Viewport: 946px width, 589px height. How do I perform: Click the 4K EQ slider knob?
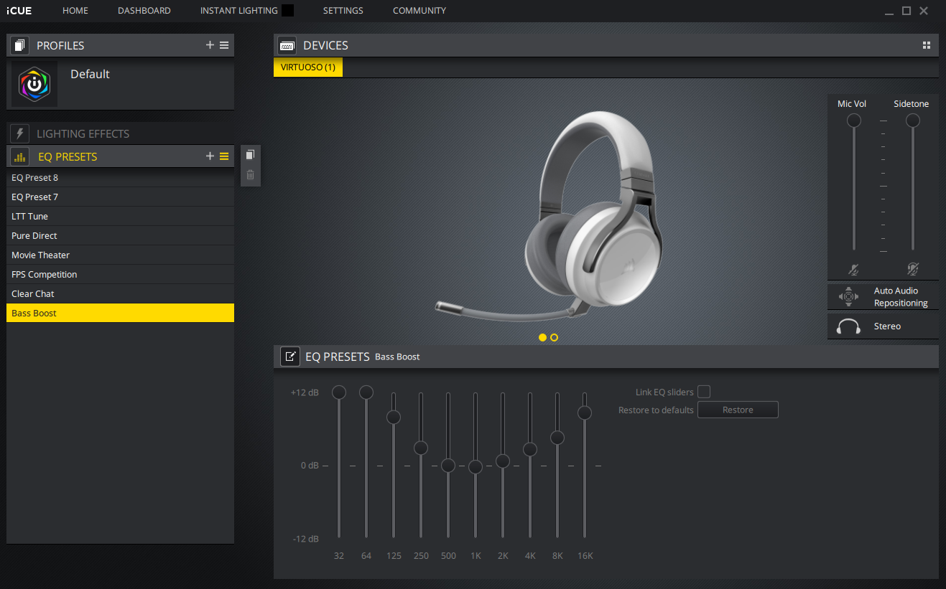pyautogui.click(x=530, y=450)
